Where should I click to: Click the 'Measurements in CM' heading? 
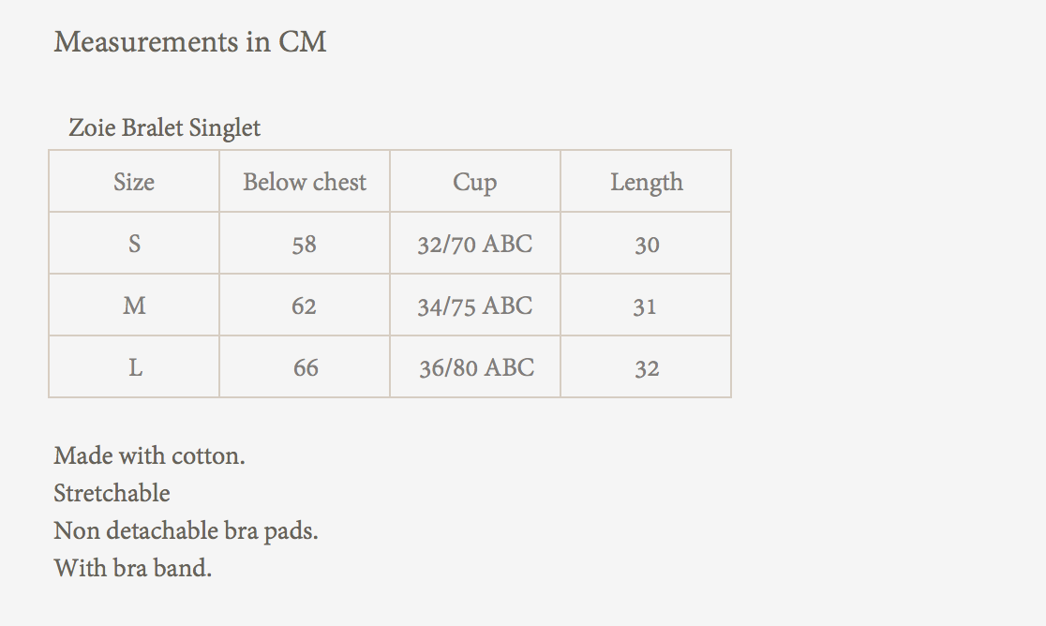(190, 42)
